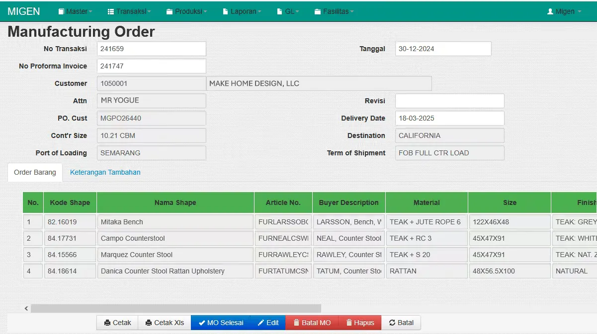Click the refresh icon on the Batal button
The image size is (597, 334).
tap(392, 323)
